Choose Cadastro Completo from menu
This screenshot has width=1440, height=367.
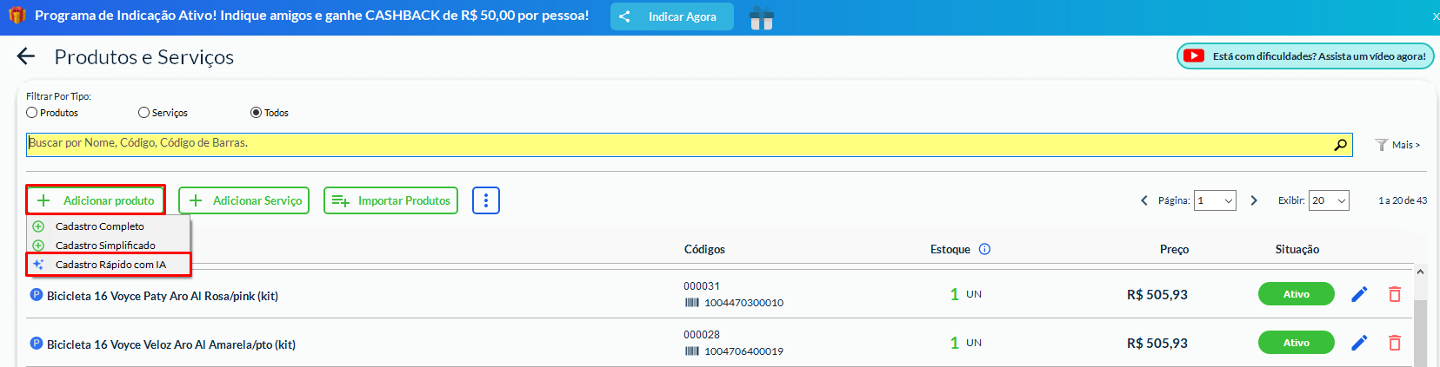pos(99,226)
